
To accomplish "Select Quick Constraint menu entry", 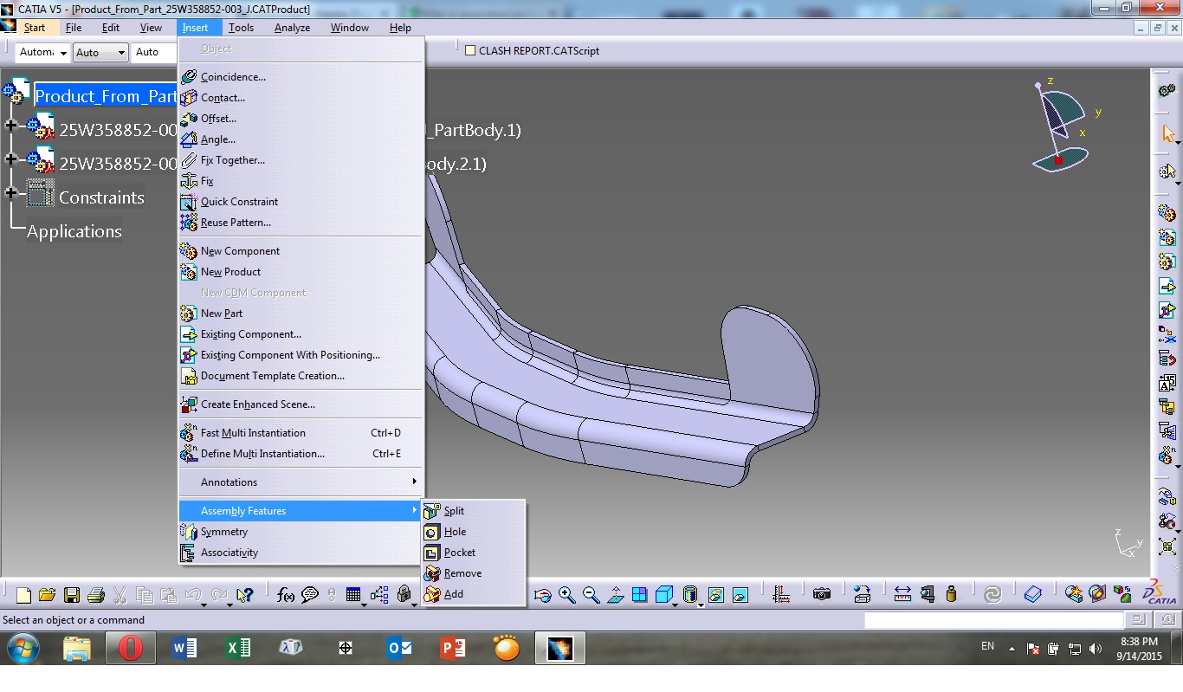I will (300, 201).
